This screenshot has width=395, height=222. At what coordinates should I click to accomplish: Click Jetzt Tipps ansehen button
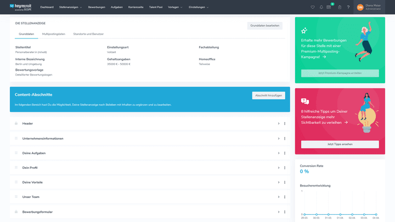point(340,144)
